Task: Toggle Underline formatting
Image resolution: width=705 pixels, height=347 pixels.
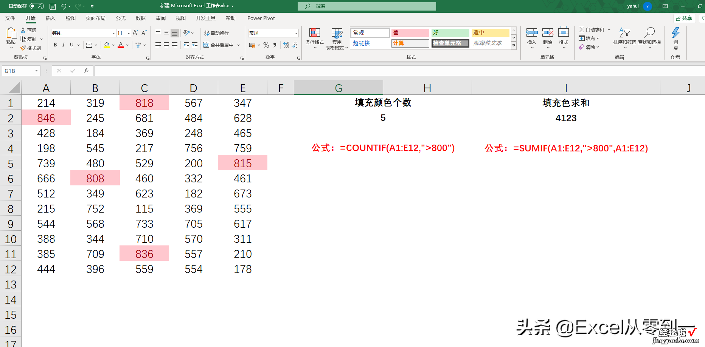Action: pyautogui.click(x=71, y=45)
